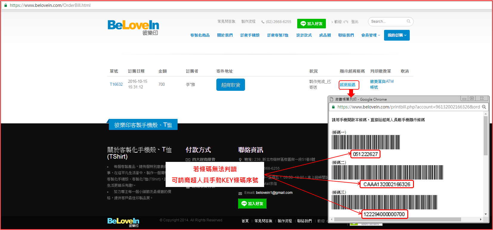Image resolution: width=493 pixels, height=230 pixels.
Task: Click the 付款方式 footer heading
Action: point(198,150)
